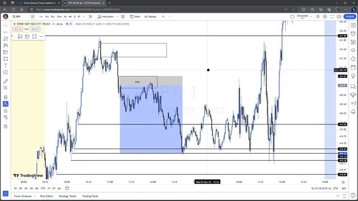Image resolution: width=358 pixels, height=201 pixels.
Task: Select the crosshair cursor tool
Action: pyautogui.click(x=6, y=25)
